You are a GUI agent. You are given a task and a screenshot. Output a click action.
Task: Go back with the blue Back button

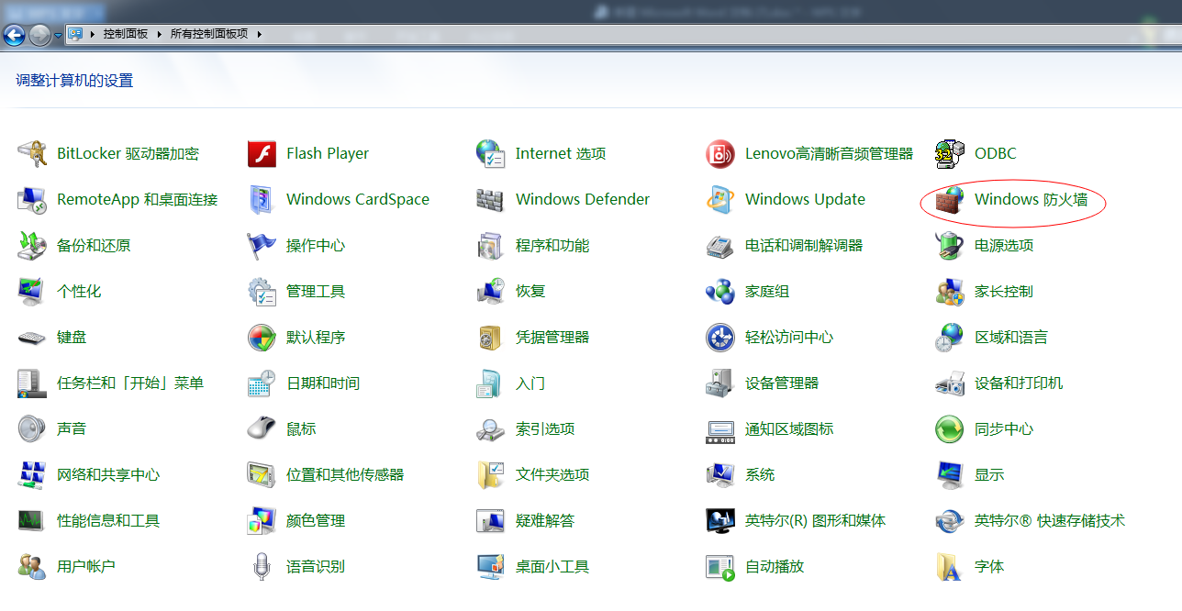tap(14, 35)
